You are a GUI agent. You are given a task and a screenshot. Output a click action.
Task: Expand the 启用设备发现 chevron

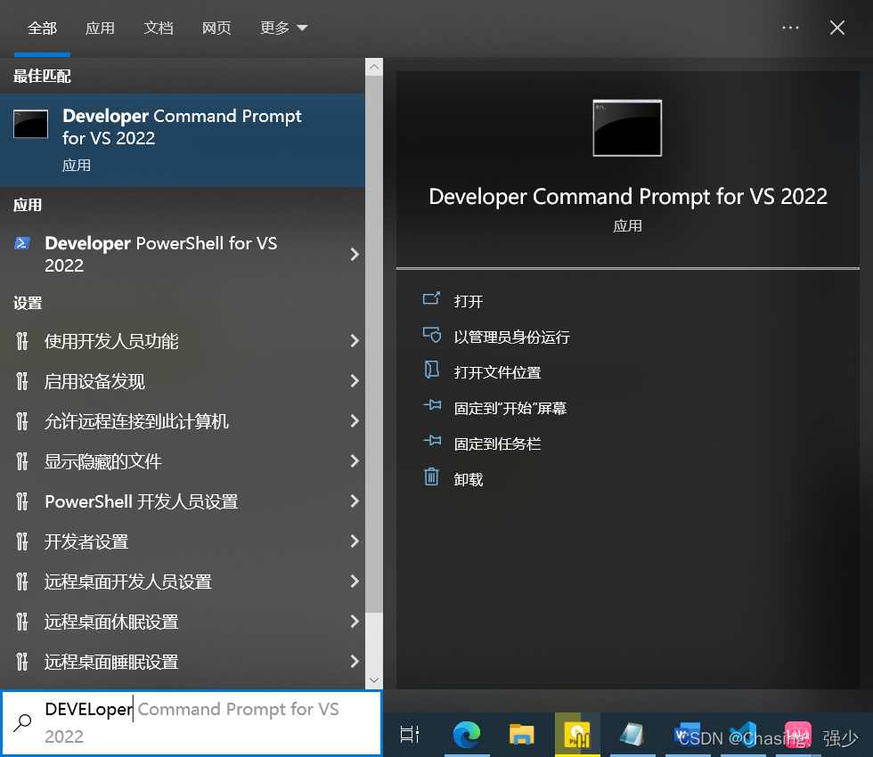click(355, 381)
